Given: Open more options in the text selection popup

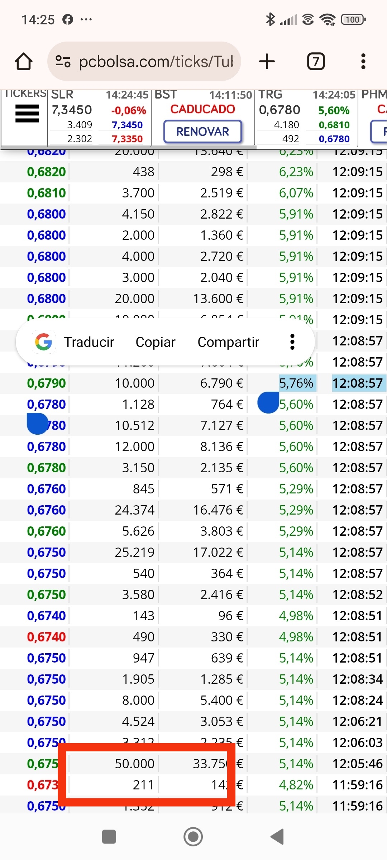Looking at the screenshot, I should tap(292, 342).
